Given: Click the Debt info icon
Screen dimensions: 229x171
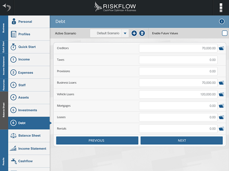Looking at the screenshot, I should [221, 21].
